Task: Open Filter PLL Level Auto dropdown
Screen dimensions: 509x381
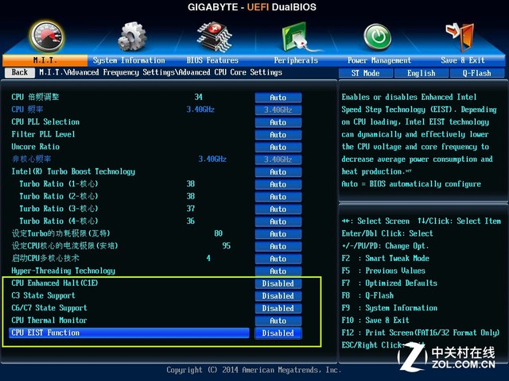Action: click(278, 135)
